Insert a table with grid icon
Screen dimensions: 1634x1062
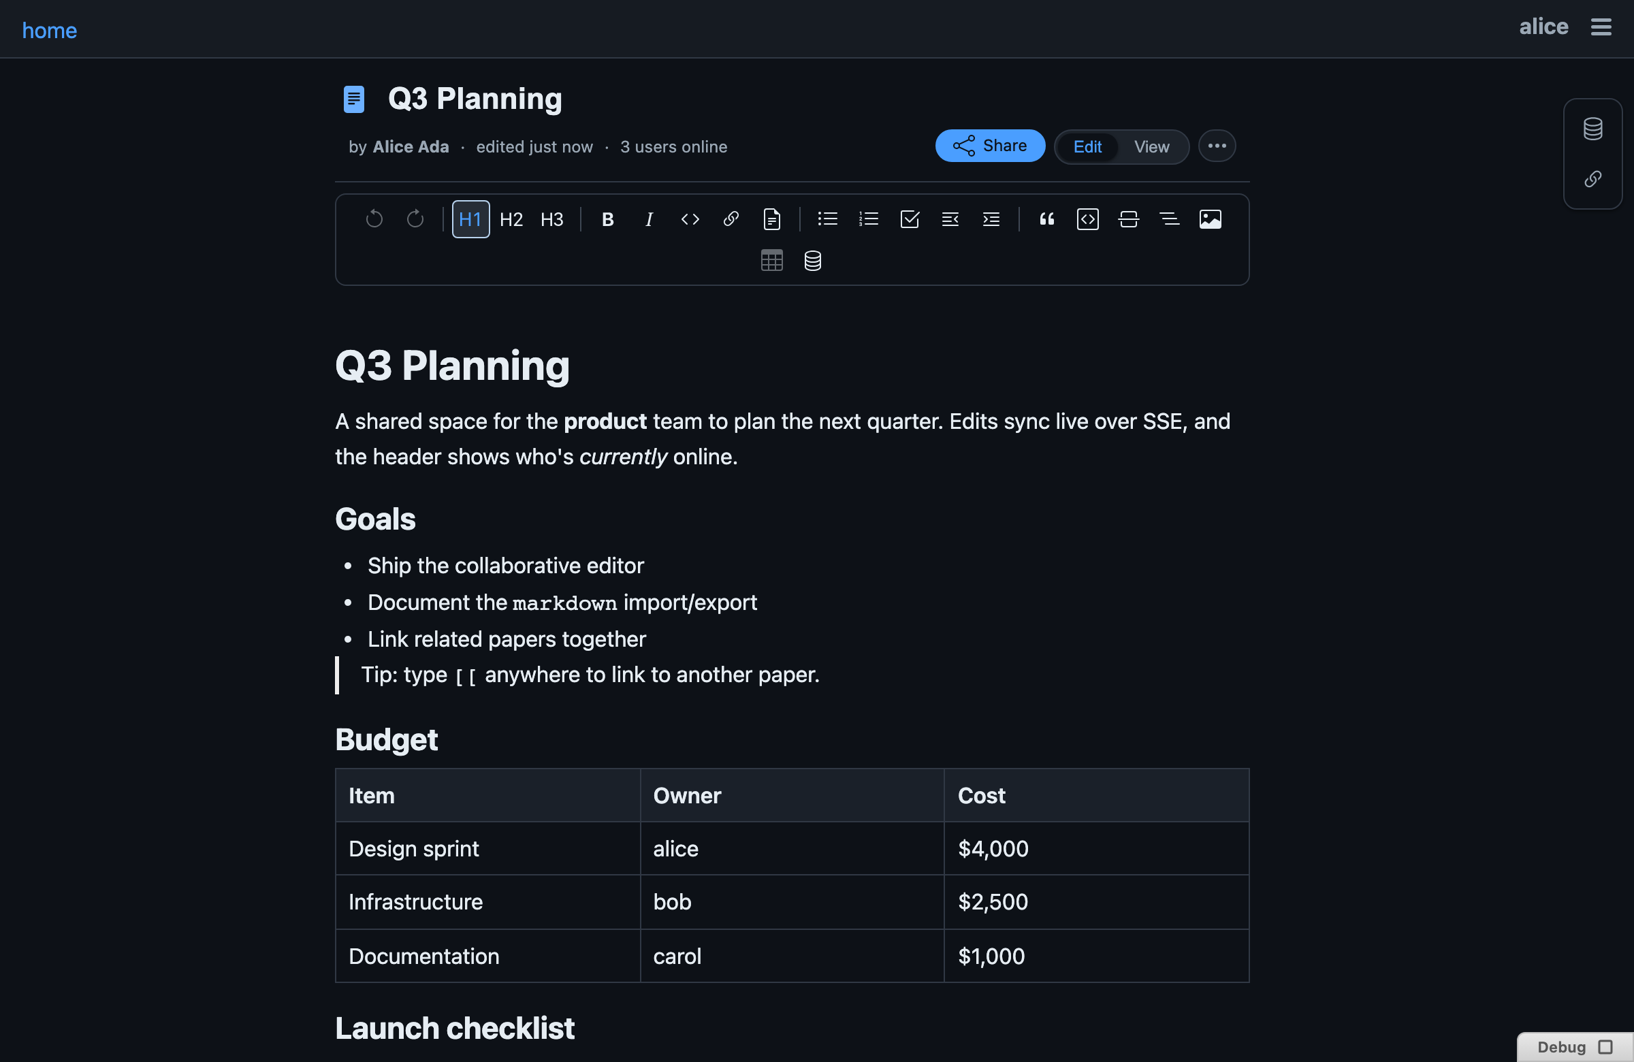pos(771,260)
